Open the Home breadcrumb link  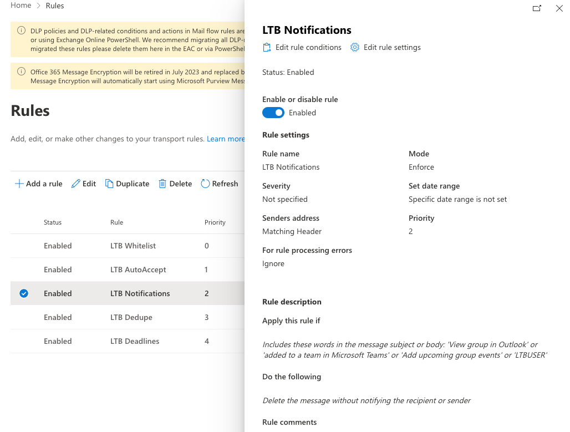[21, 6]
